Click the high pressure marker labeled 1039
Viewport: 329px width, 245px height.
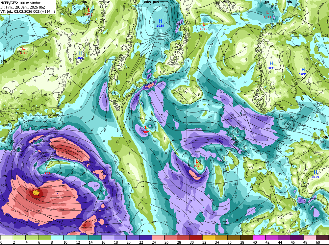[160, 23]
